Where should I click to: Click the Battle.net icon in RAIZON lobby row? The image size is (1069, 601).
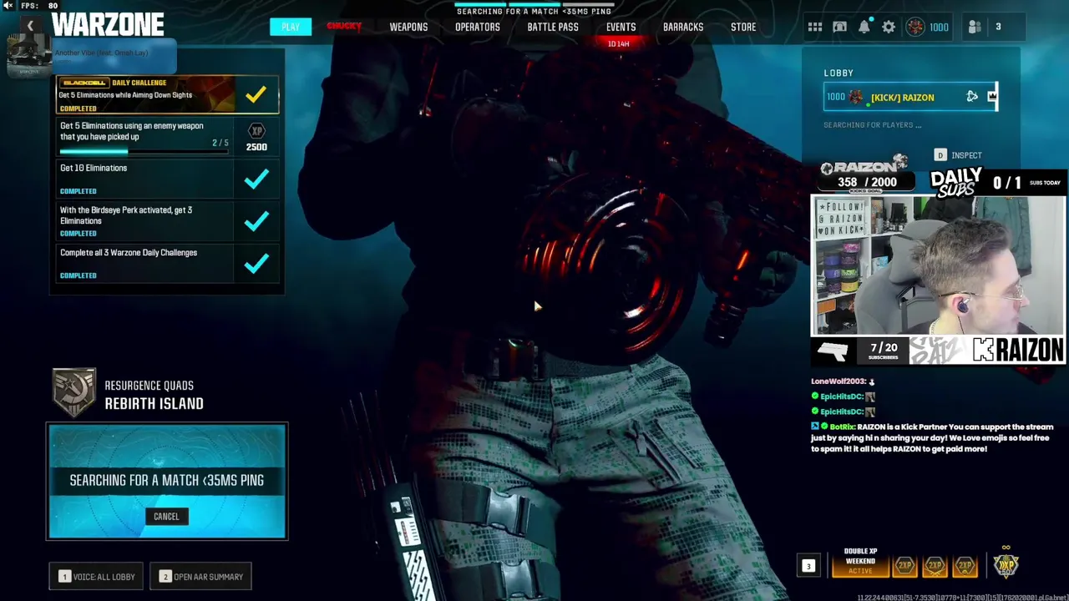(x=972, y=97)
